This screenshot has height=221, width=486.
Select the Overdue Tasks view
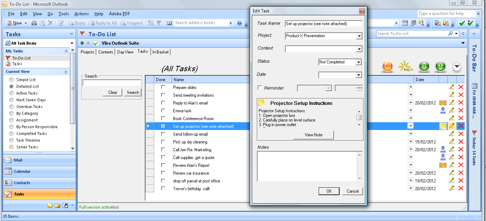(12, 107)
